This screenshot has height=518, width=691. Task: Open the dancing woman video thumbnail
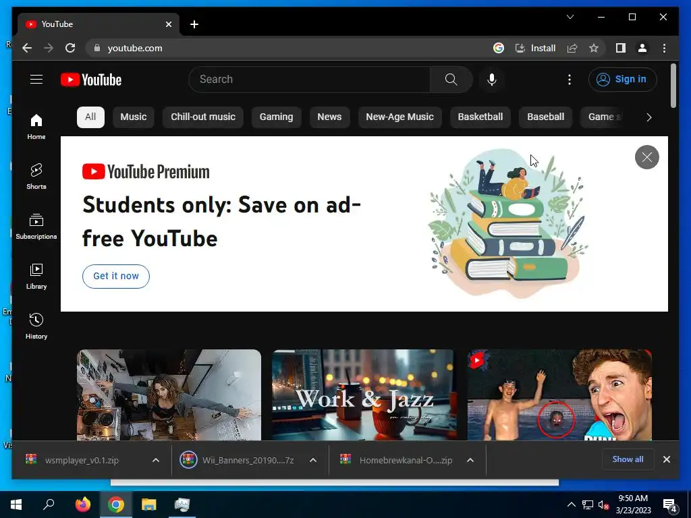pyautogui.click(x=169, y=395)
